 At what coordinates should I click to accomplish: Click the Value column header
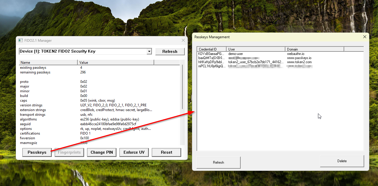click(116, 62)
